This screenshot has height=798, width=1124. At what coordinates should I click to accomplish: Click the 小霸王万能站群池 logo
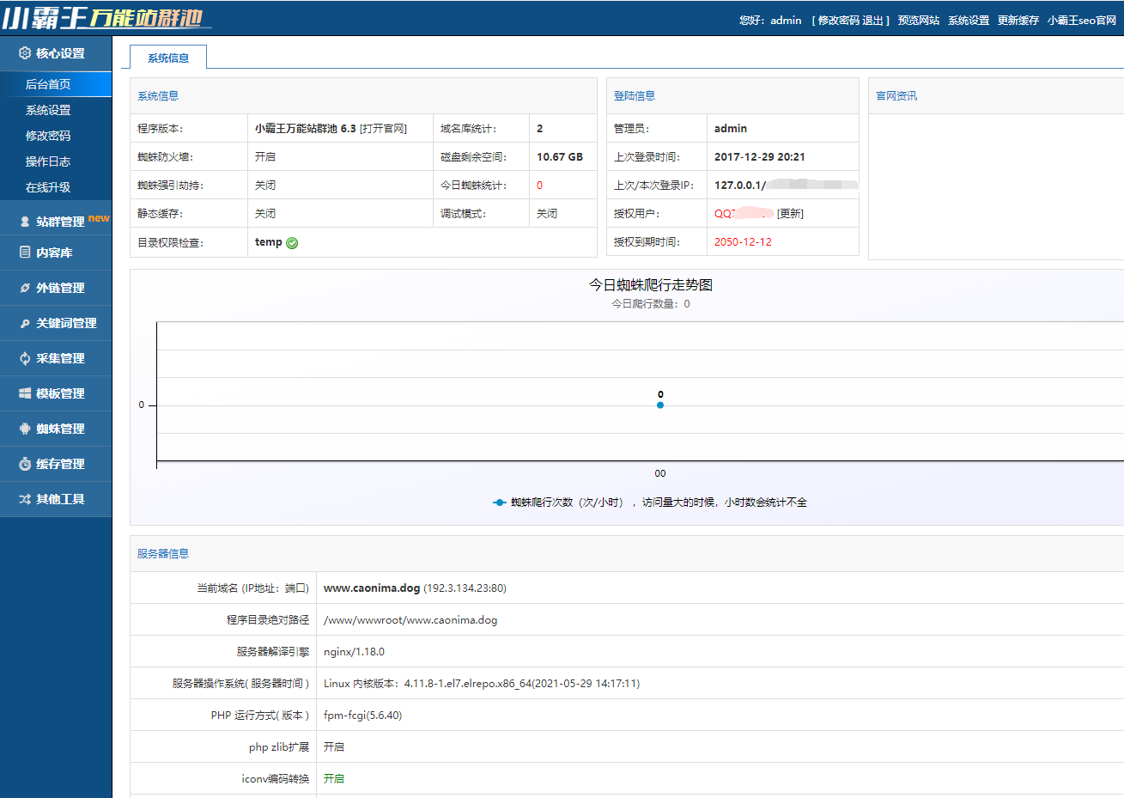(106, 17)
